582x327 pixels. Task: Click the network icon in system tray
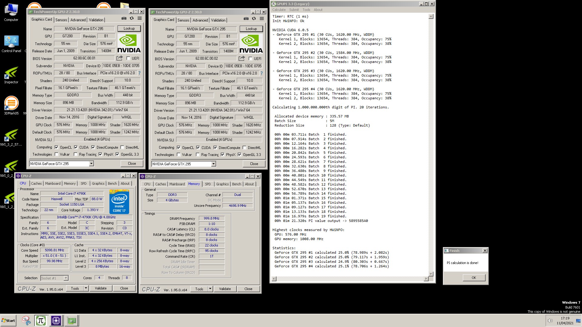[578, 321]
